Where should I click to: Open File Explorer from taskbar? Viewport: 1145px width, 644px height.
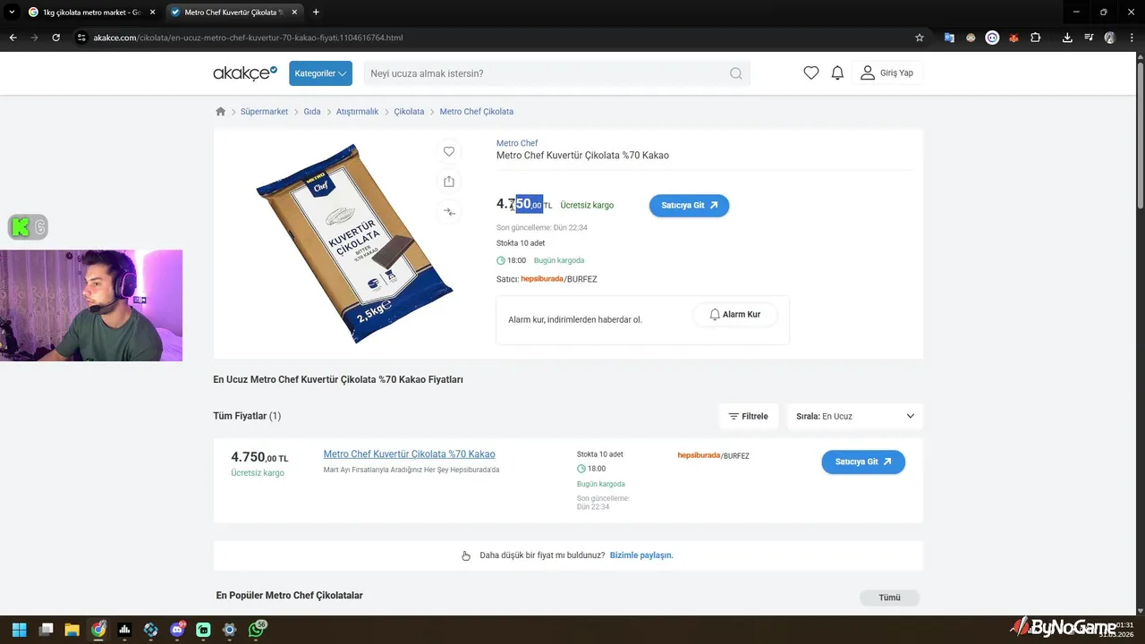click(72, 630)
